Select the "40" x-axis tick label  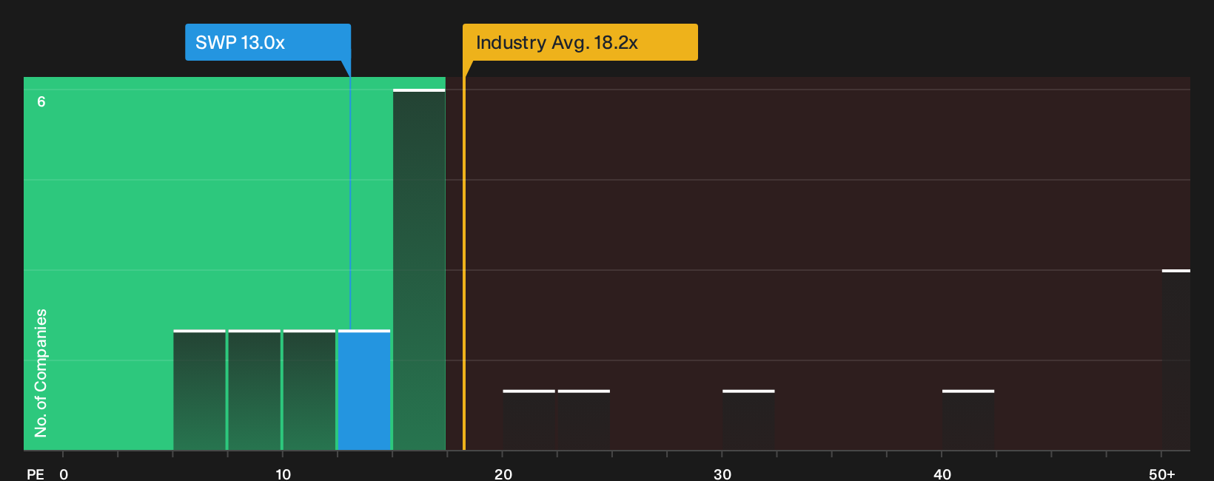pyautogui.click(x=942, y=474)
